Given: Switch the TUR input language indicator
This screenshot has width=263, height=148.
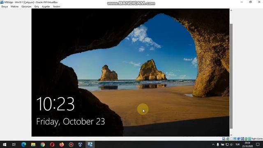Looking at the screenshot, I should pyautogui.click(x=238, y=144).
